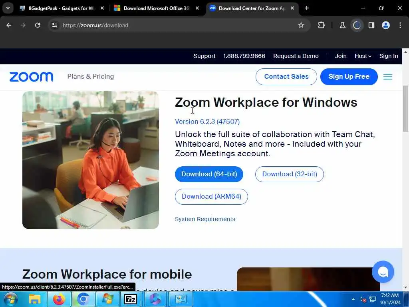Open the control panel taskbar icon
409x307 pixels.
[180, 299]
